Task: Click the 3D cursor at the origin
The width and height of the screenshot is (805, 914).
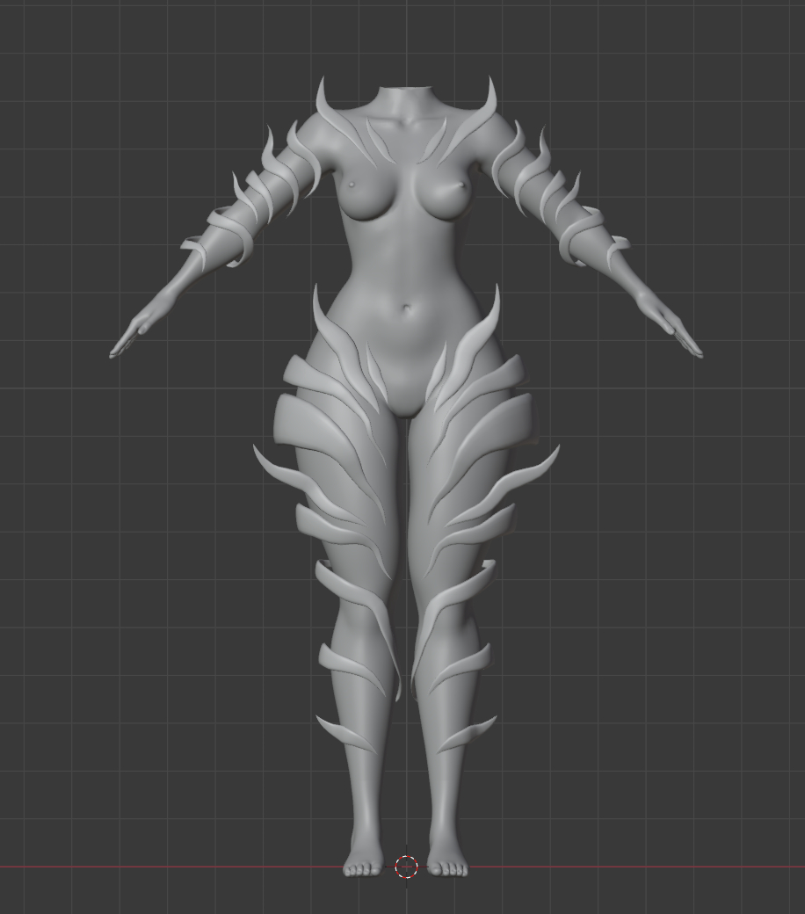Action: tap(406, 867)
